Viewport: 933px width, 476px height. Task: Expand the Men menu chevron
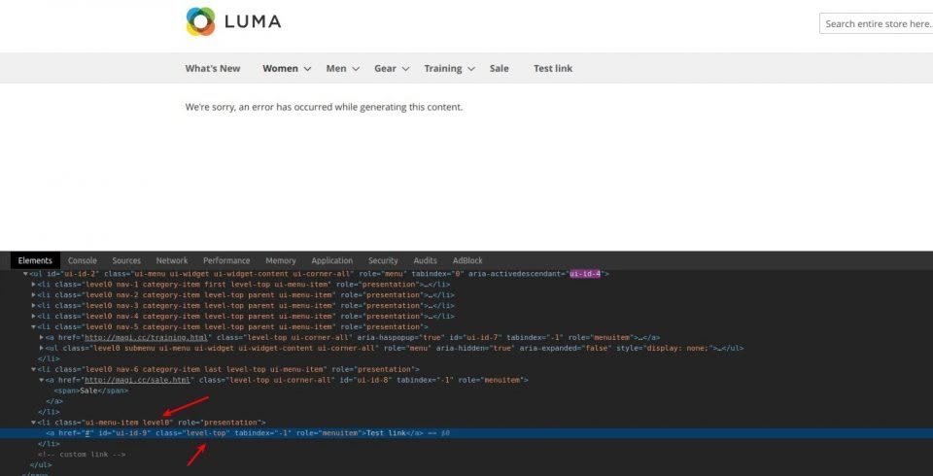356,69
